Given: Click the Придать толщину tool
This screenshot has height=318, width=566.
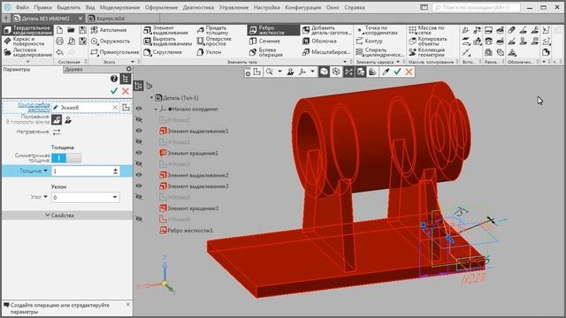Looking at the screenshot, I should click(213, 30).
